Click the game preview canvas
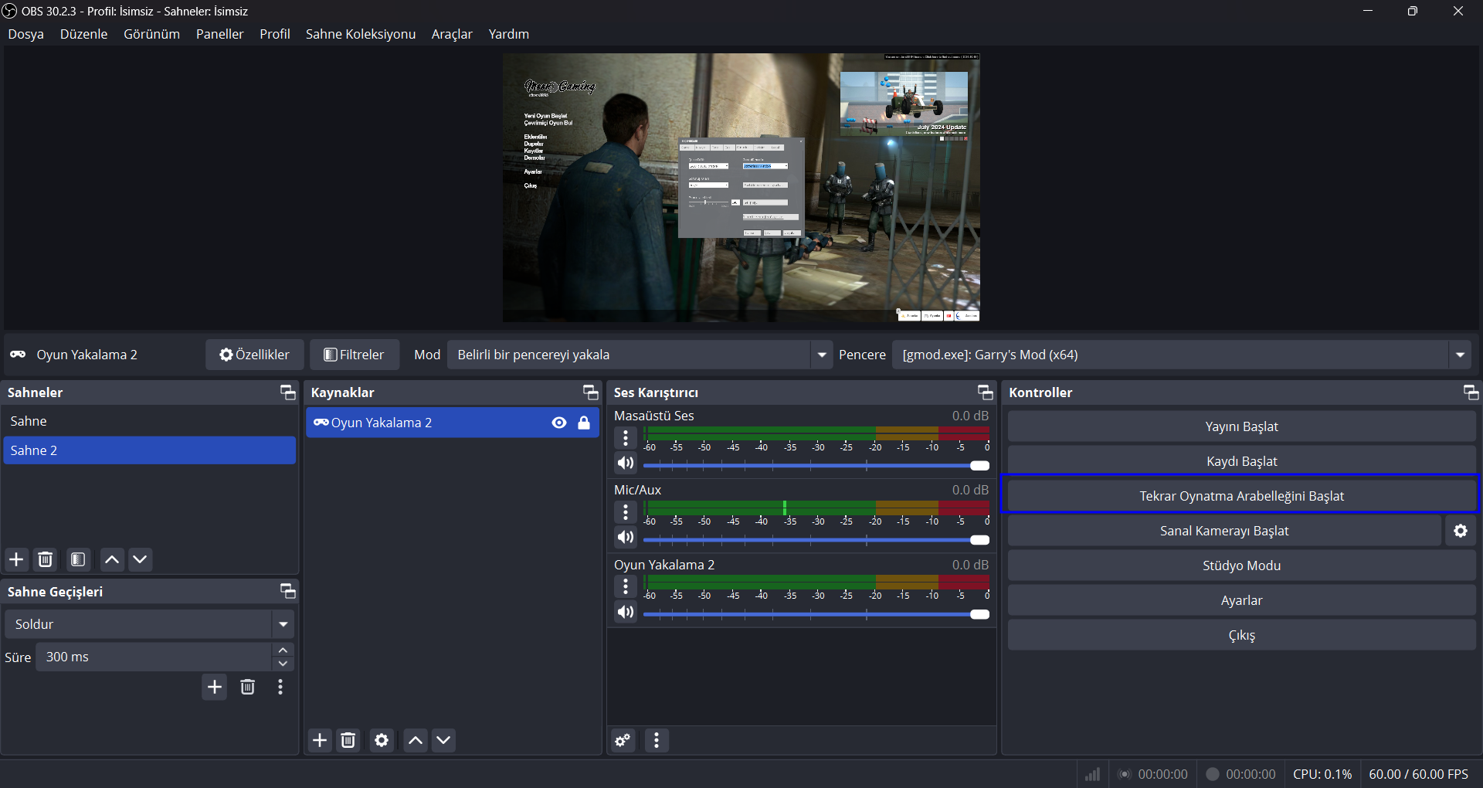1483x788 pixels. pyautogui.click(x=741, y=188)
